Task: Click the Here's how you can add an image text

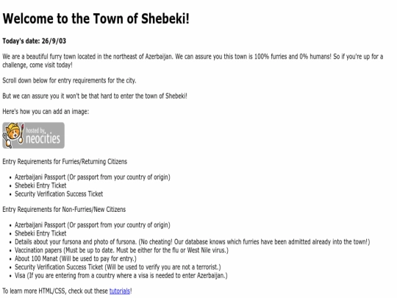Action: coord(46,112)
